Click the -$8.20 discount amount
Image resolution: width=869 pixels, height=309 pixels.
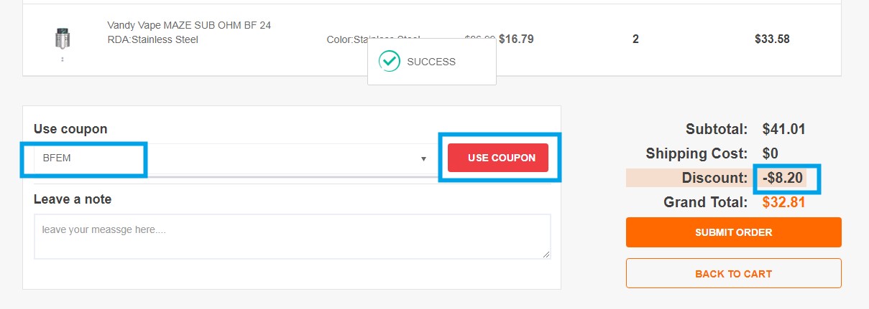(x=784, y=178)
